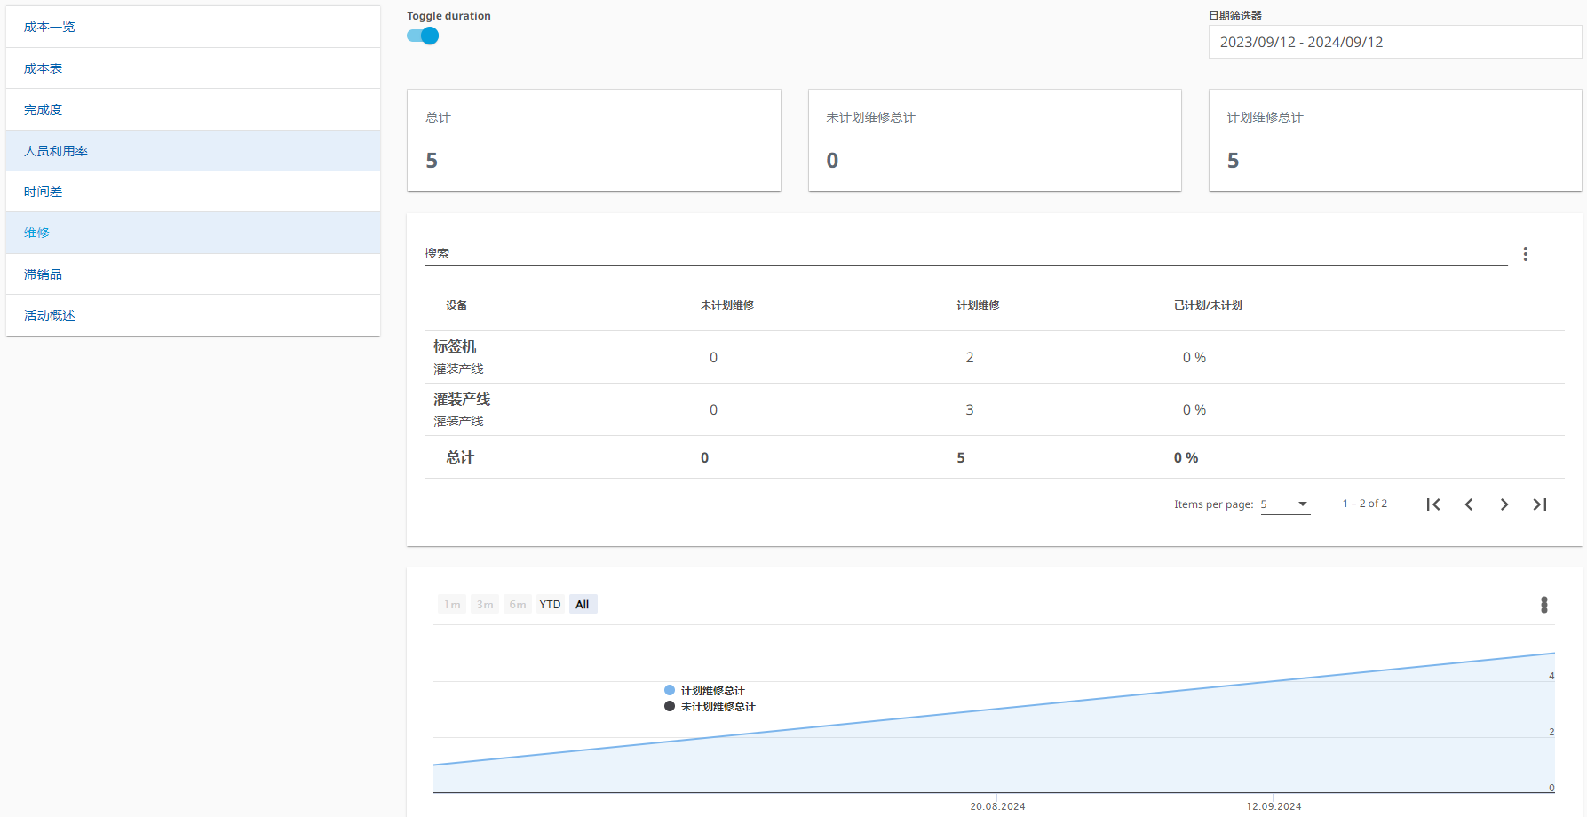
Task: Navigate to 滞销品 sidebar item
Action: [x=44, y=274]
